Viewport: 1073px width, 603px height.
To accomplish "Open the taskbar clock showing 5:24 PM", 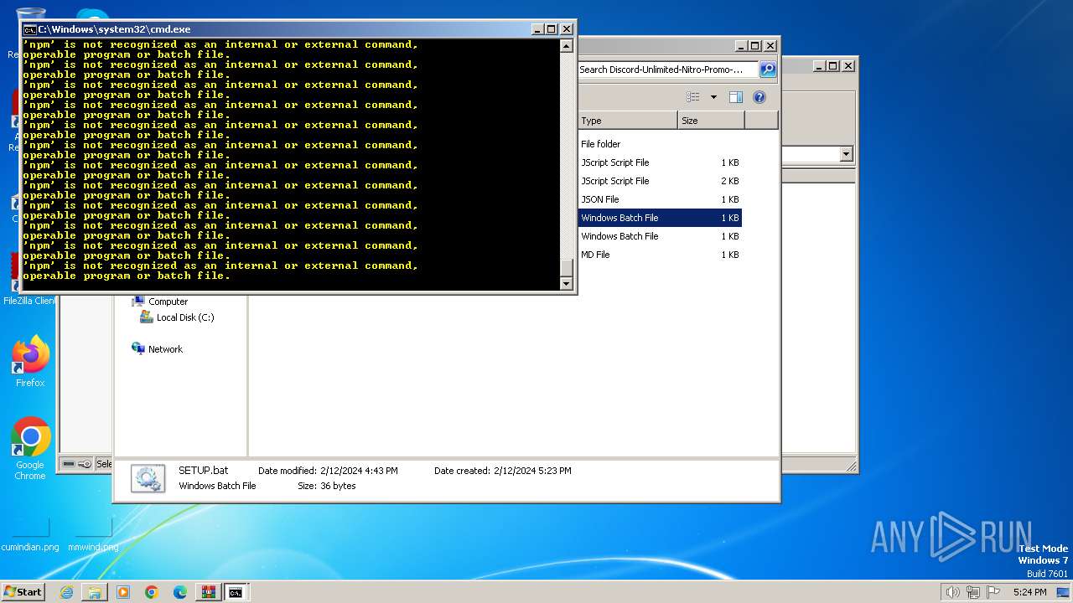I will [x=1029, y=592].
